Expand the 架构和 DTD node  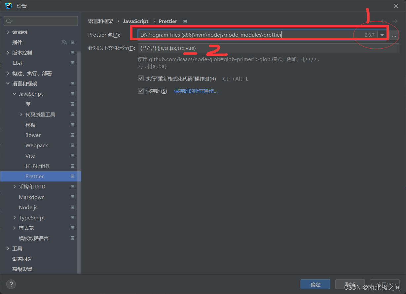tap(15, 186)
